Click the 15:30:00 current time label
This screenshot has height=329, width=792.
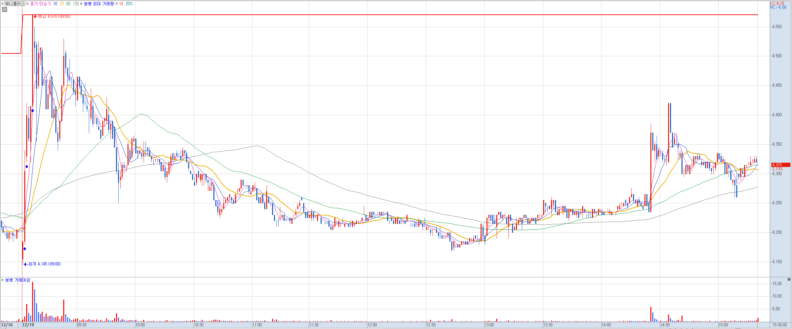pos(780,325)
